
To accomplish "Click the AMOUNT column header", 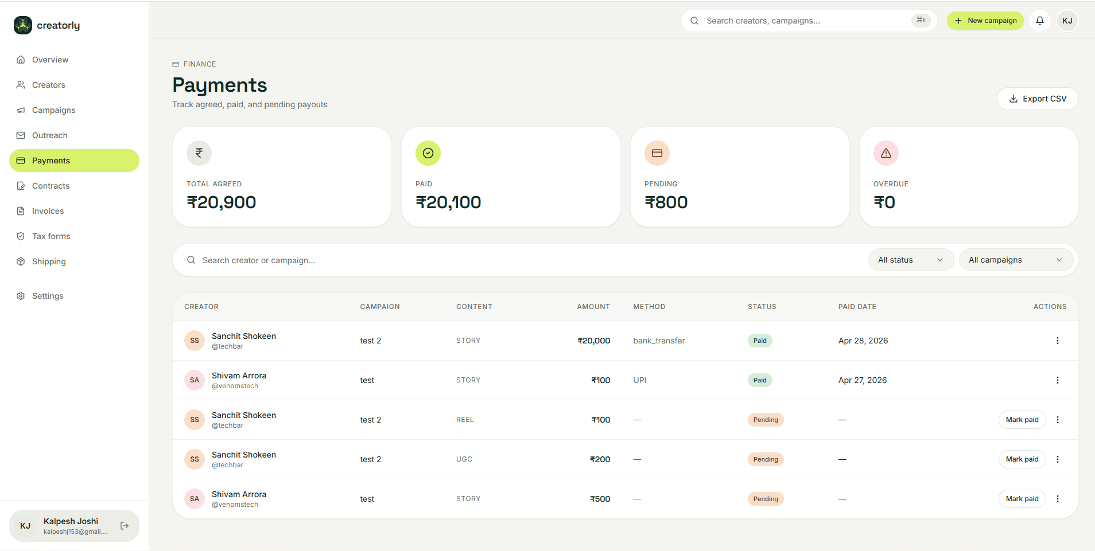I will (x=593, y=307).
